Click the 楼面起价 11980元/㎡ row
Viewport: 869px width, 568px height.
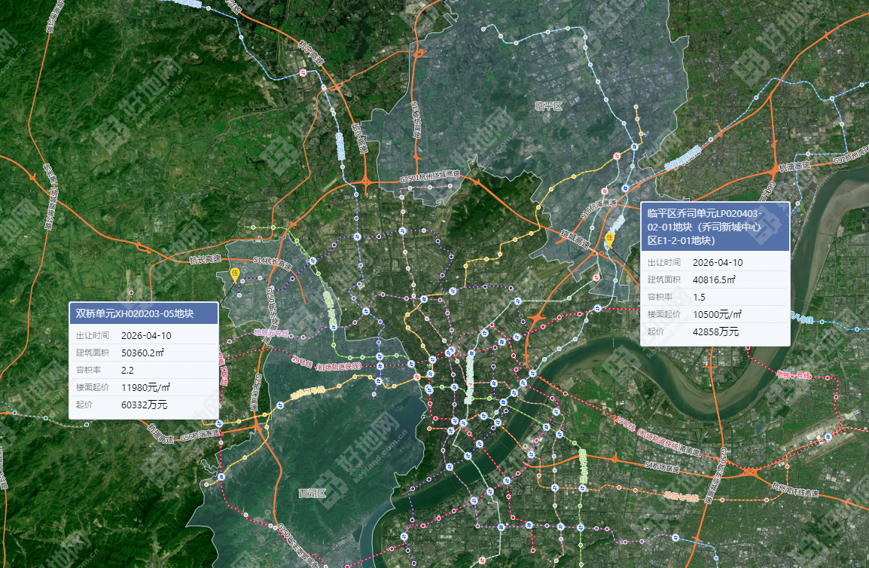pyautogui.click(x=143, y=387)
